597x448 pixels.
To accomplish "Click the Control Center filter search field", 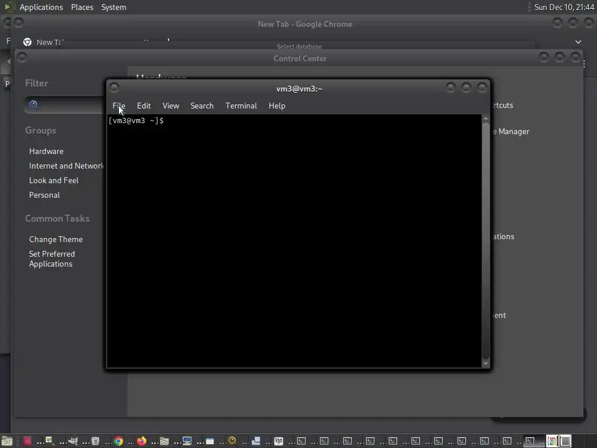I will click(65, 105).
